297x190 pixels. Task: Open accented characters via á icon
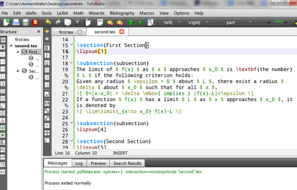click(x=3, y=120)
